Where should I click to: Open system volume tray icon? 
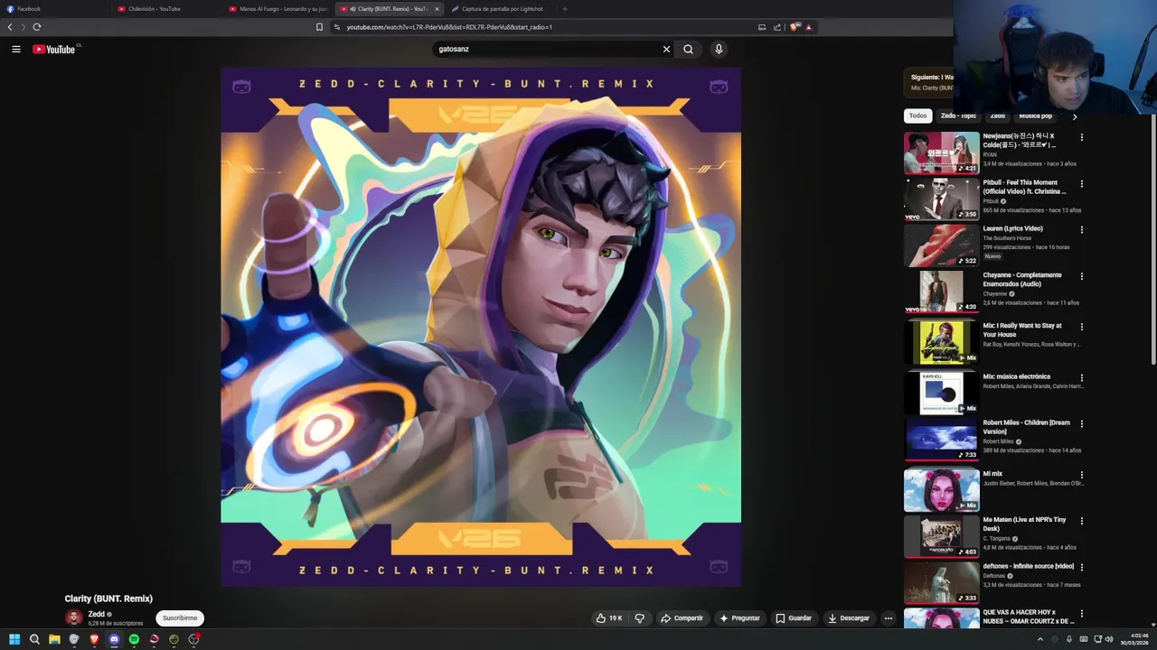(1109, 639)
